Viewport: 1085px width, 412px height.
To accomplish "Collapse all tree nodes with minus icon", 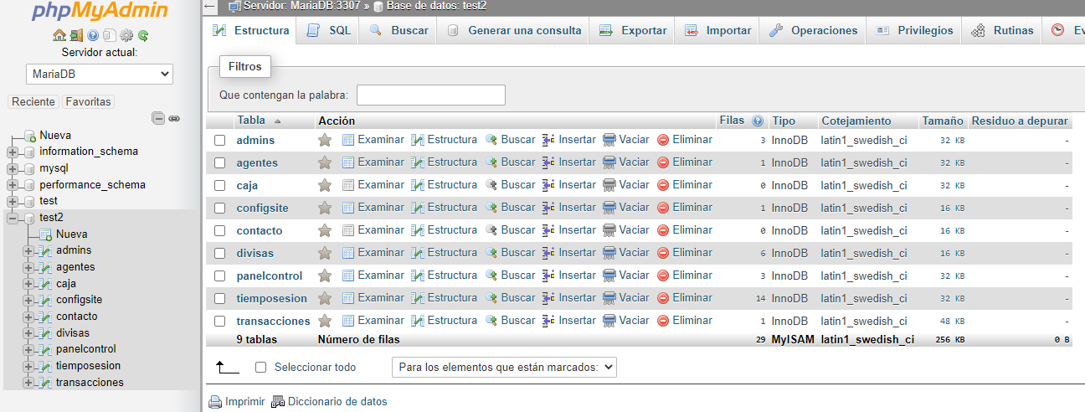I will pyautogui.click(x=158, y=118).
